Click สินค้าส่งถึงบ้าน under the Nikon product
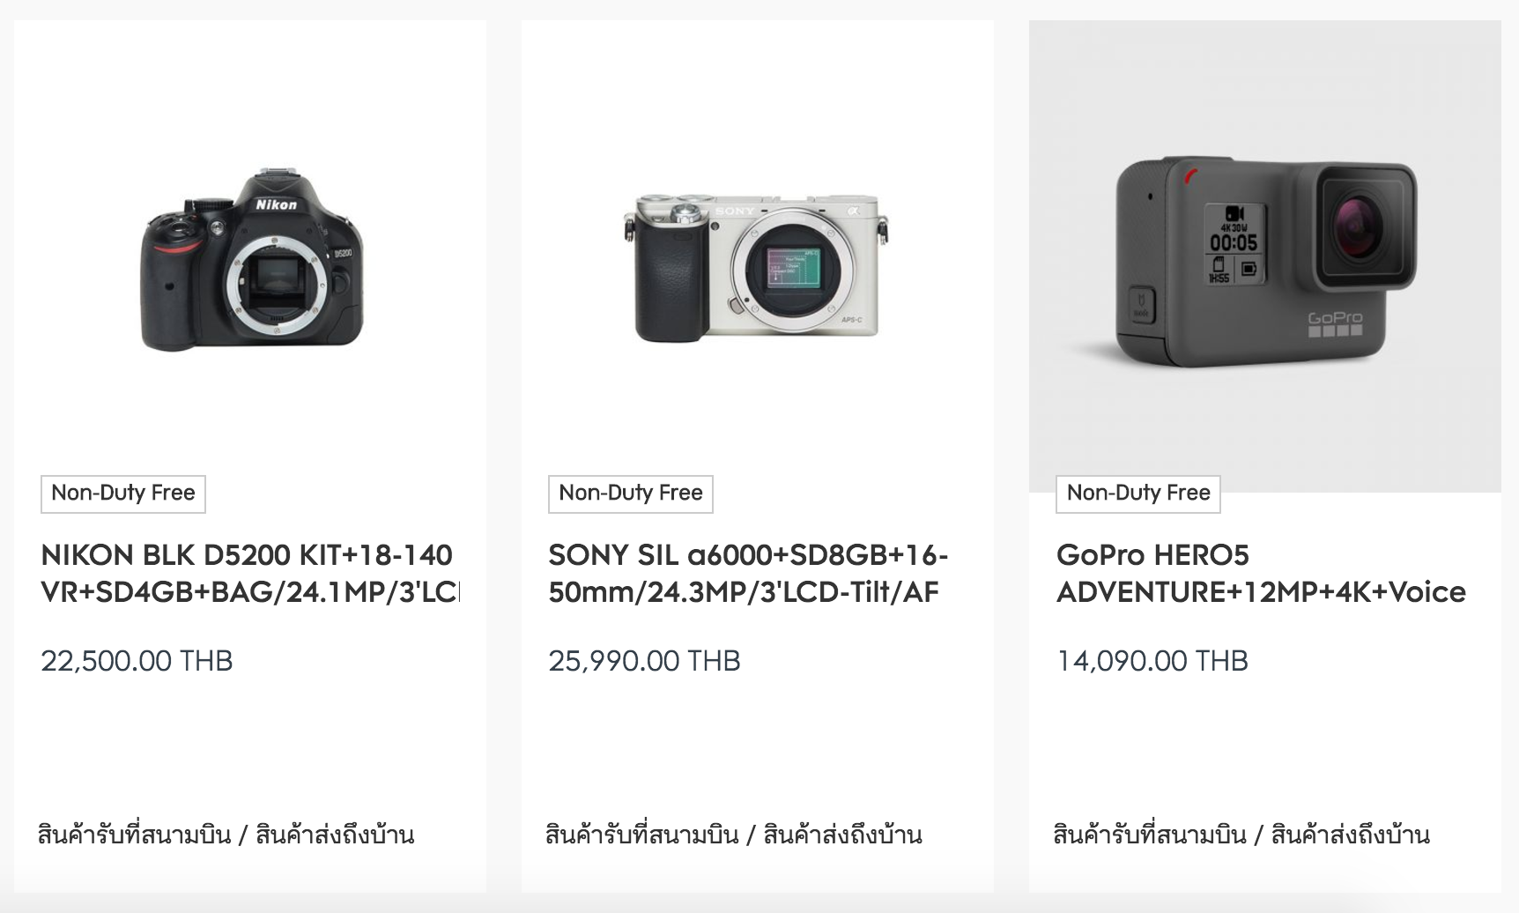Image resolution: width=1519 pixels, height=913 pixels. pyautogui.click(x=335, y=834)
